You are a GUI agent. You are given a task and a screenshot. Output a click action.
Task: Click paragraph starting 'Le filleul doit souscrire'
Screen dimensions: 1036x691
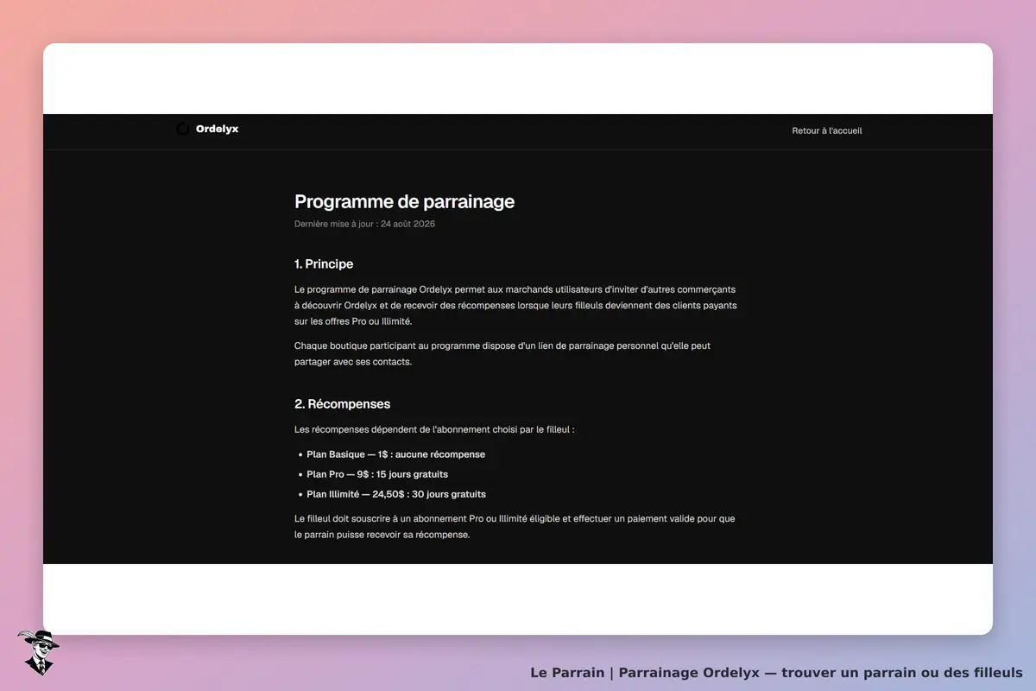[515, 527]
